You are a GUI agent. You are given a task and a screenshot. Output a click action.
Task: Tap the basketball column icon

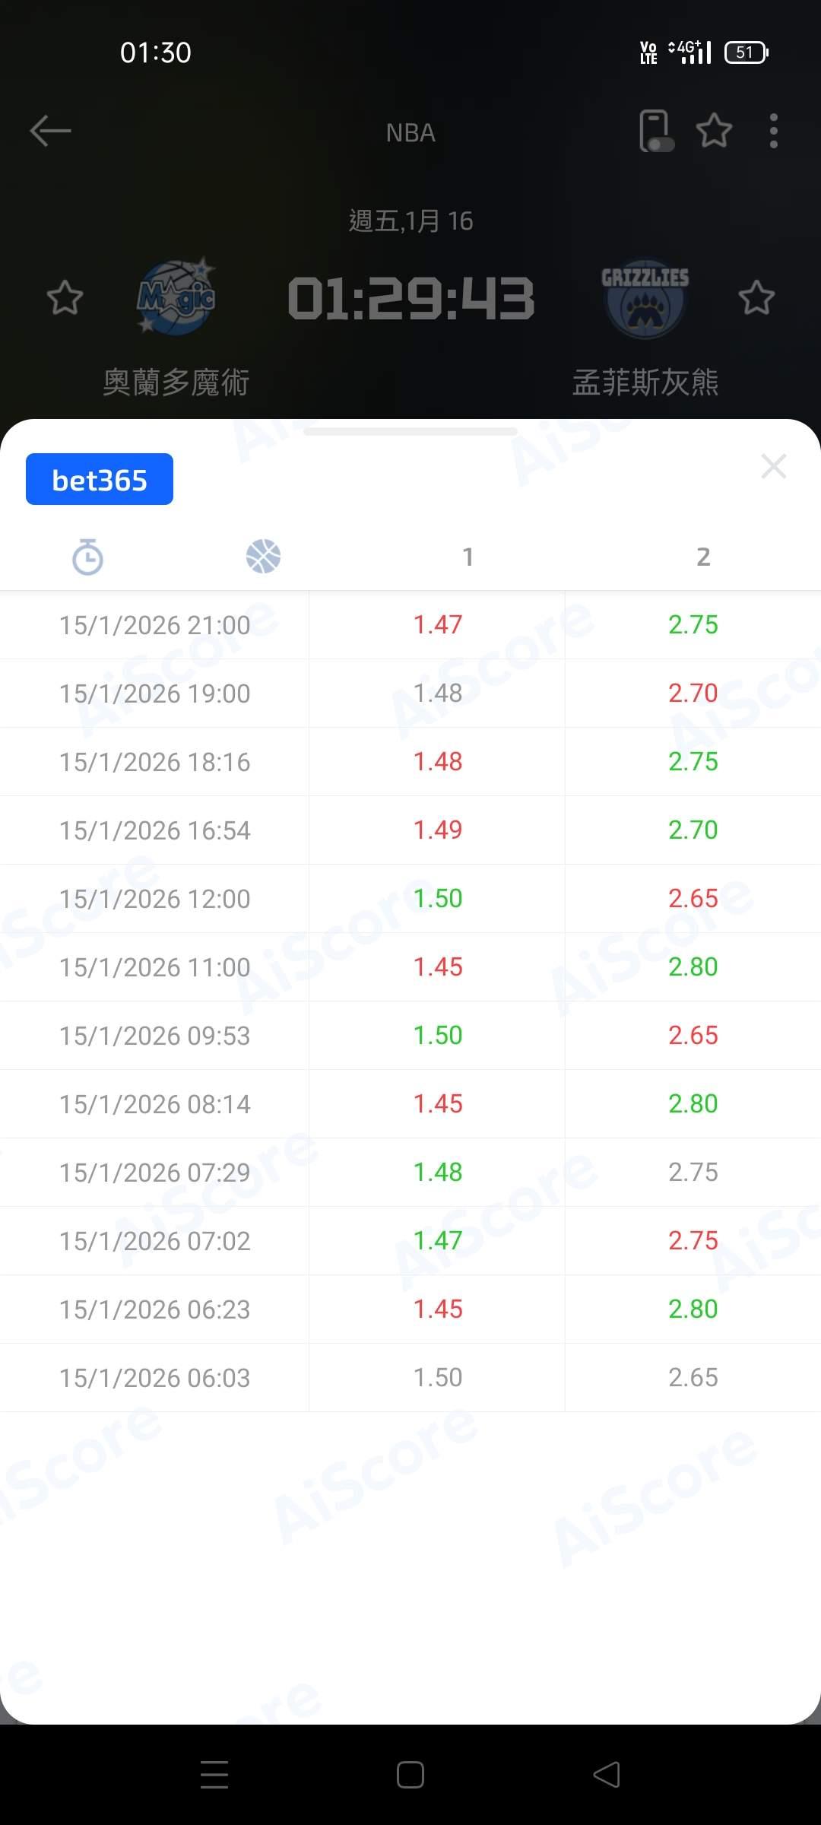pyautogui.click(x=263, y=557)
